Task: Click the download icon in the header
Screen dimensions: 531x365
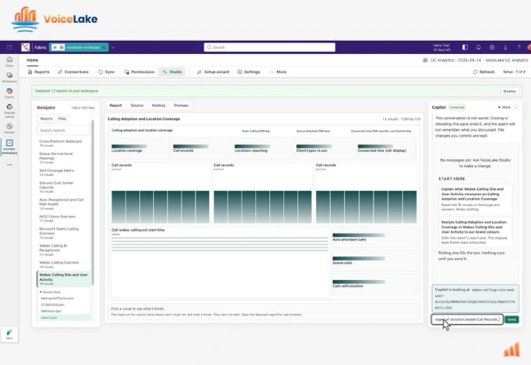Action: pyautogui.click(x=505, y=48)
